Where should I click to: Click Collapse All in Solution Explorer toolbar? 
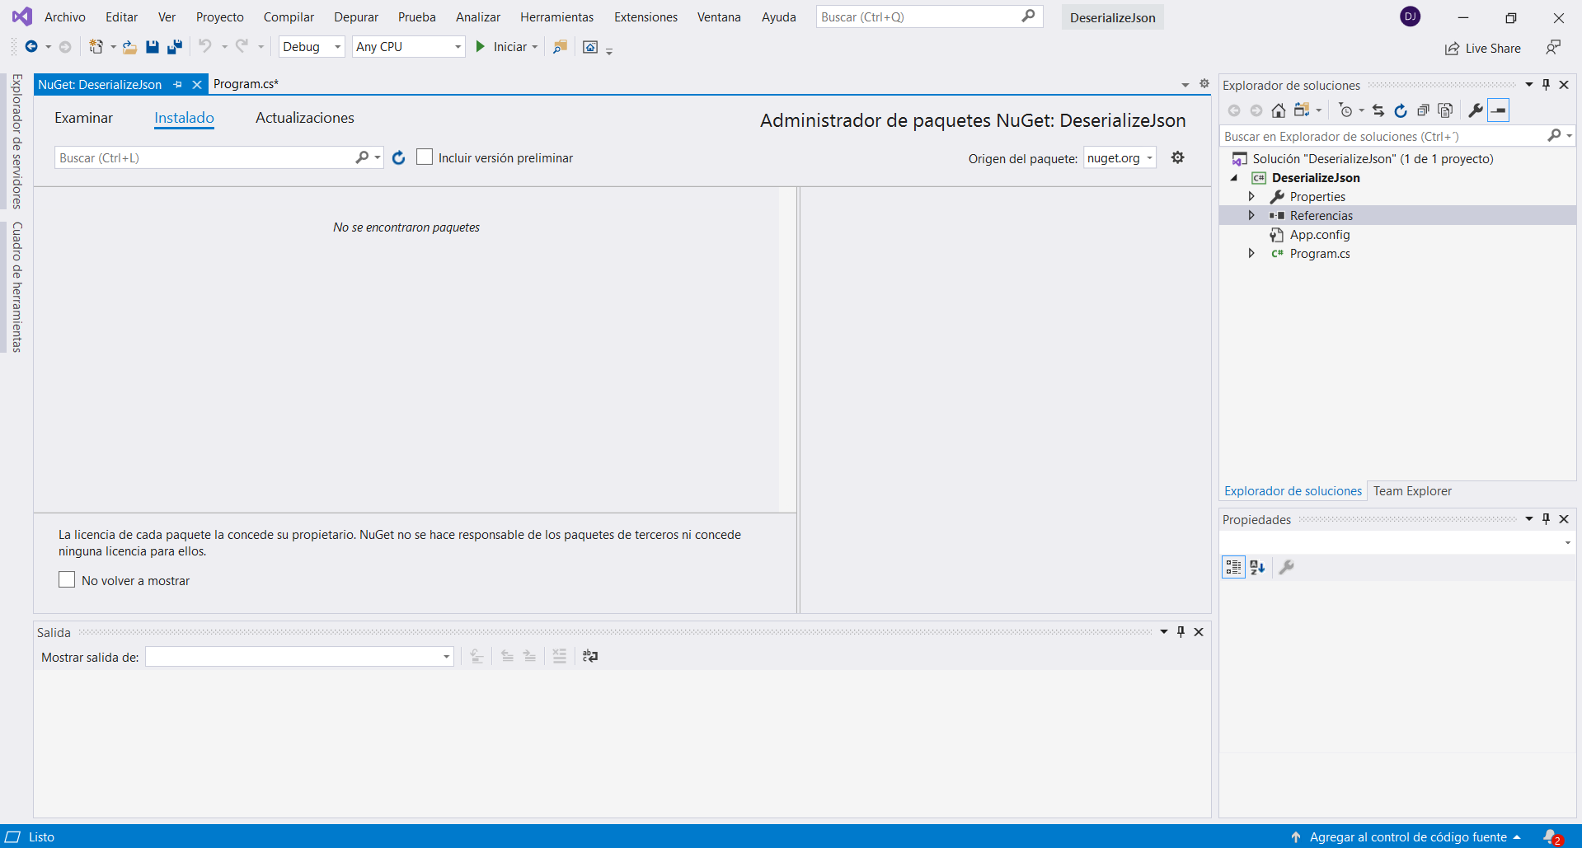[x=1423, y=110]
